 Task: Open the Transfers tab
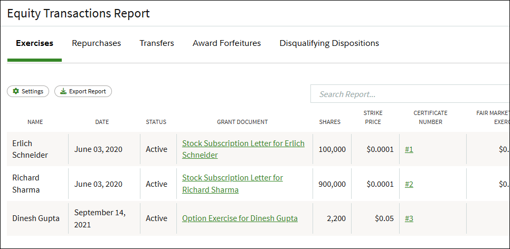(157, 43)
